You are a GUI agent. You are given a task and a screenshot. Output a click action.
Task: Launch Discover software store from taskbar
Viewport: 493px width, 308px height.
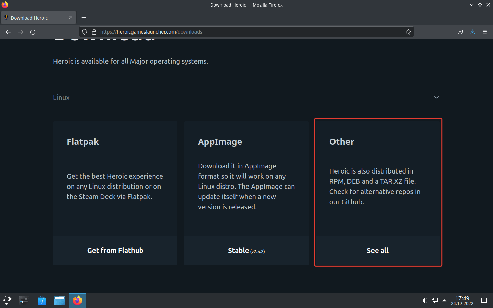click(42, 300)
